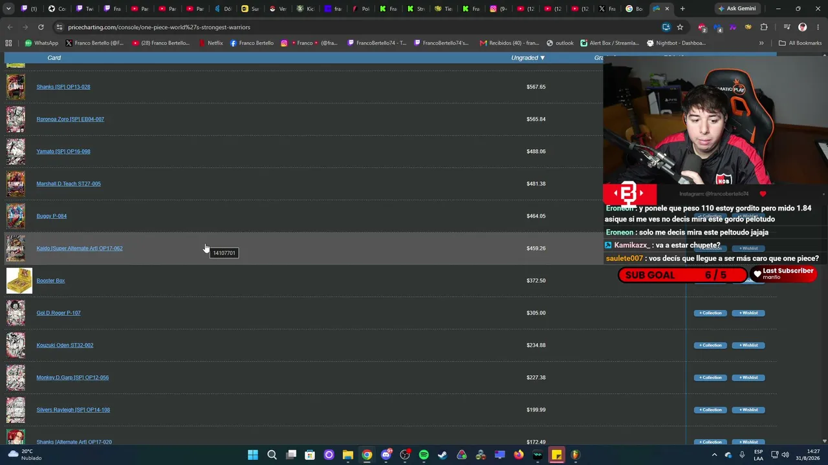Select the $459.26 Kaido price
The height and width of the screenshot is (465, 828).
(536, 248)
